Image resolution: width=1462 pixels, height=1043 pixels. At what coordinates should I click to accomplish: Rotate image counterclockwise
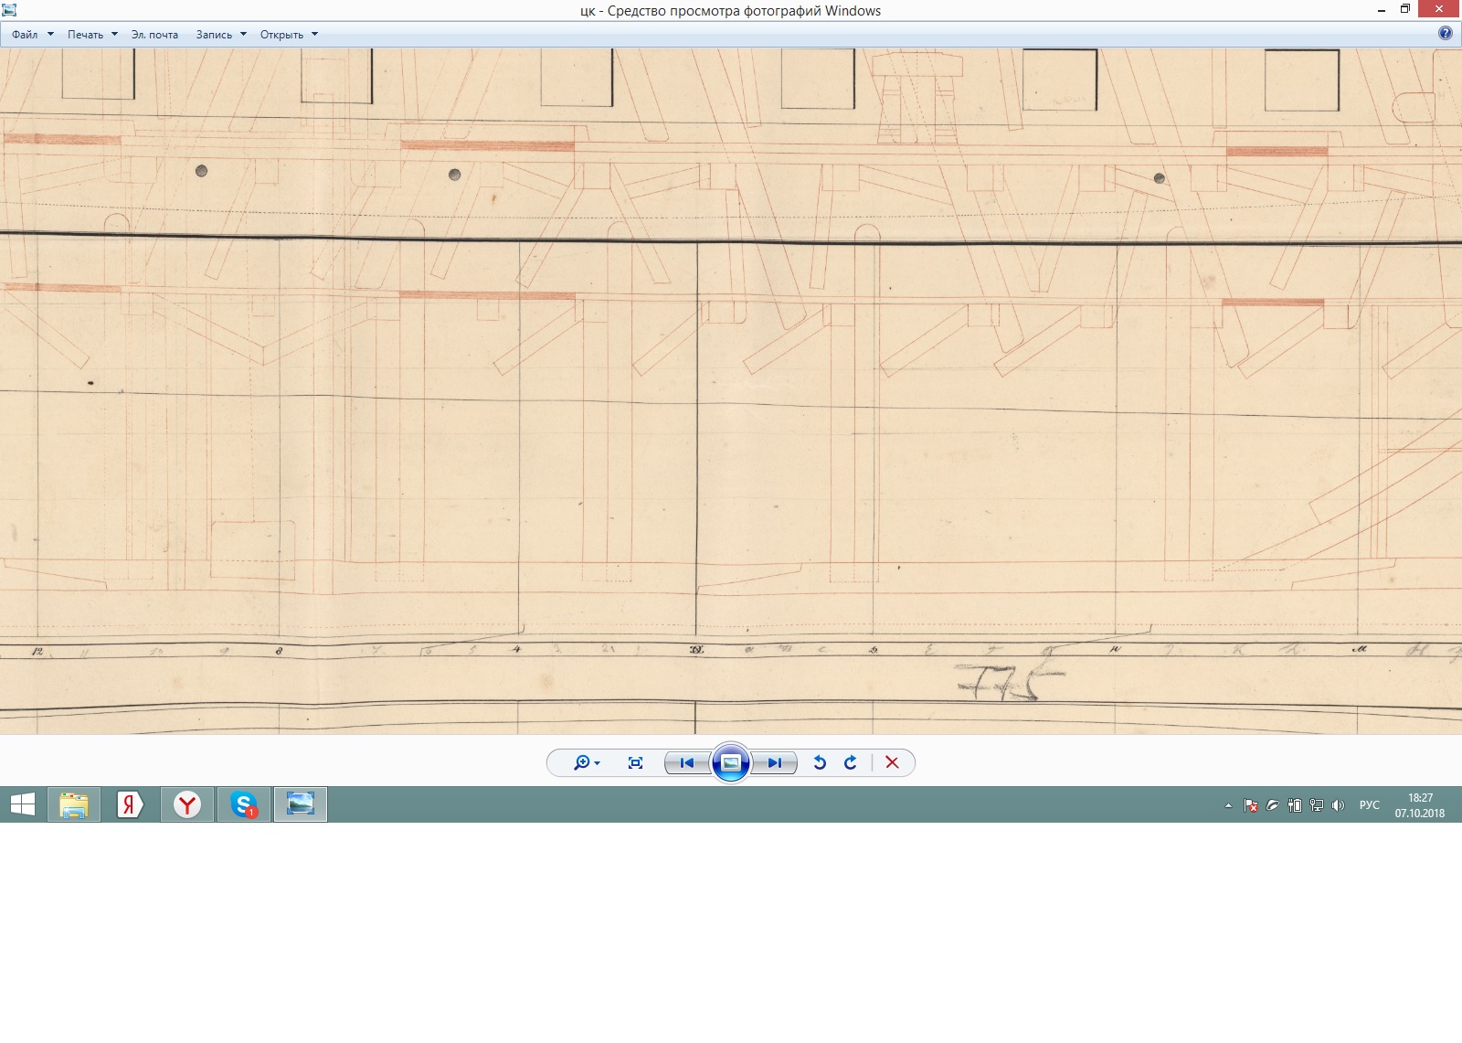[820, 762]
